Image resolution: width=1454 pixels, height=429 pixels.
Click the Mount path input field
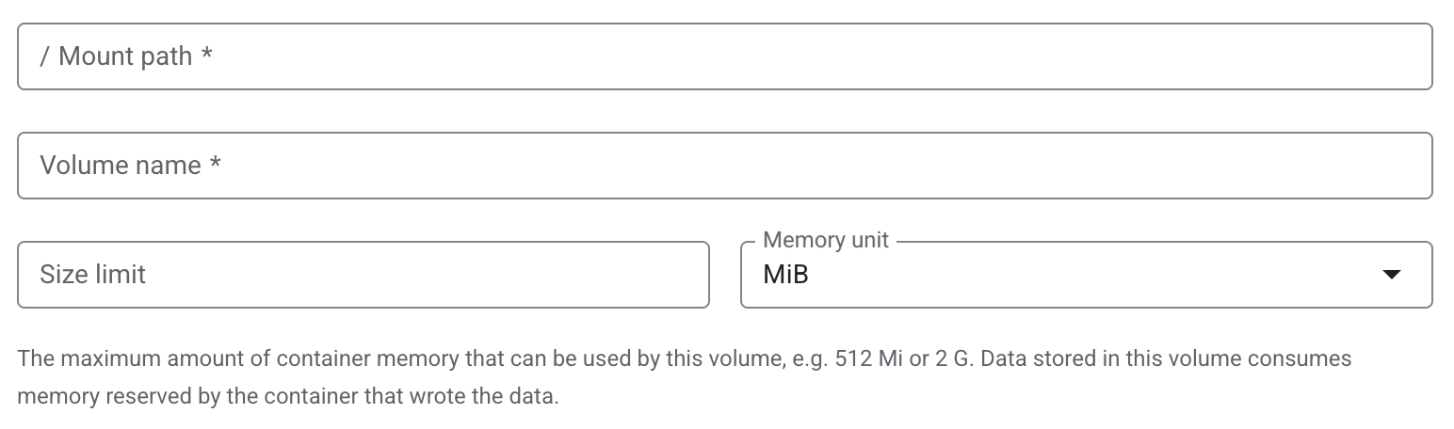(x=725, y=56)
